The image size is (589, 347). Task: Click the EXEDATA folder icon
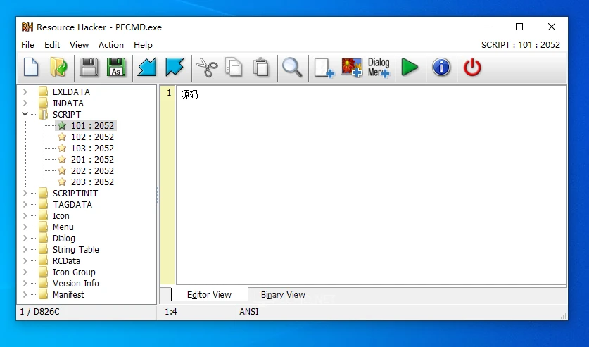click(43, 92)
